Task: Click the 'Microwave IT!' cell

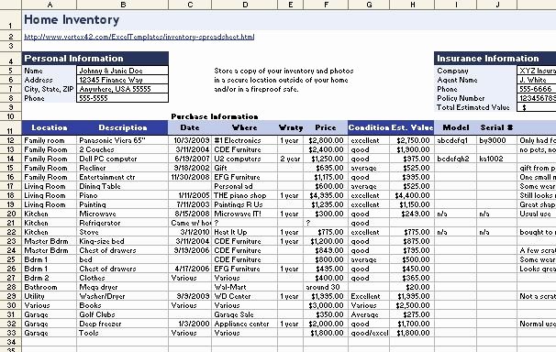Action: (245, 214)
